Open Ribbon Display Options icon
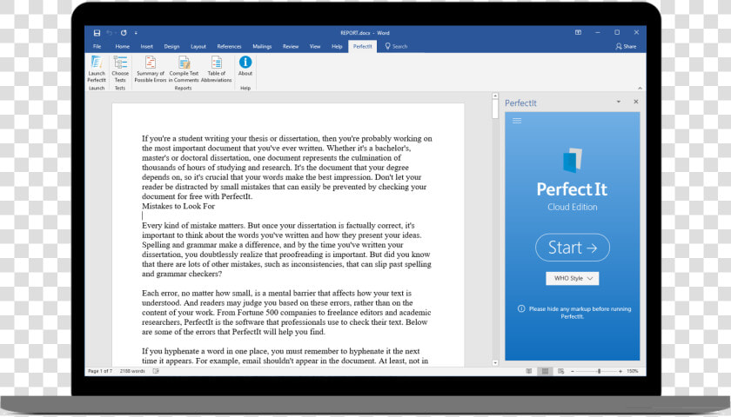 click(578, 33)
